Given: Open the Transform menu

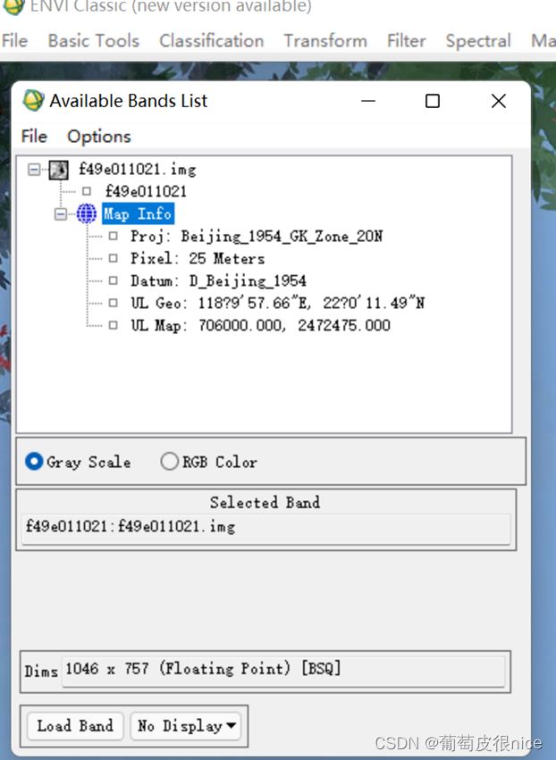Looking at the screenshot, I should 325,41.
